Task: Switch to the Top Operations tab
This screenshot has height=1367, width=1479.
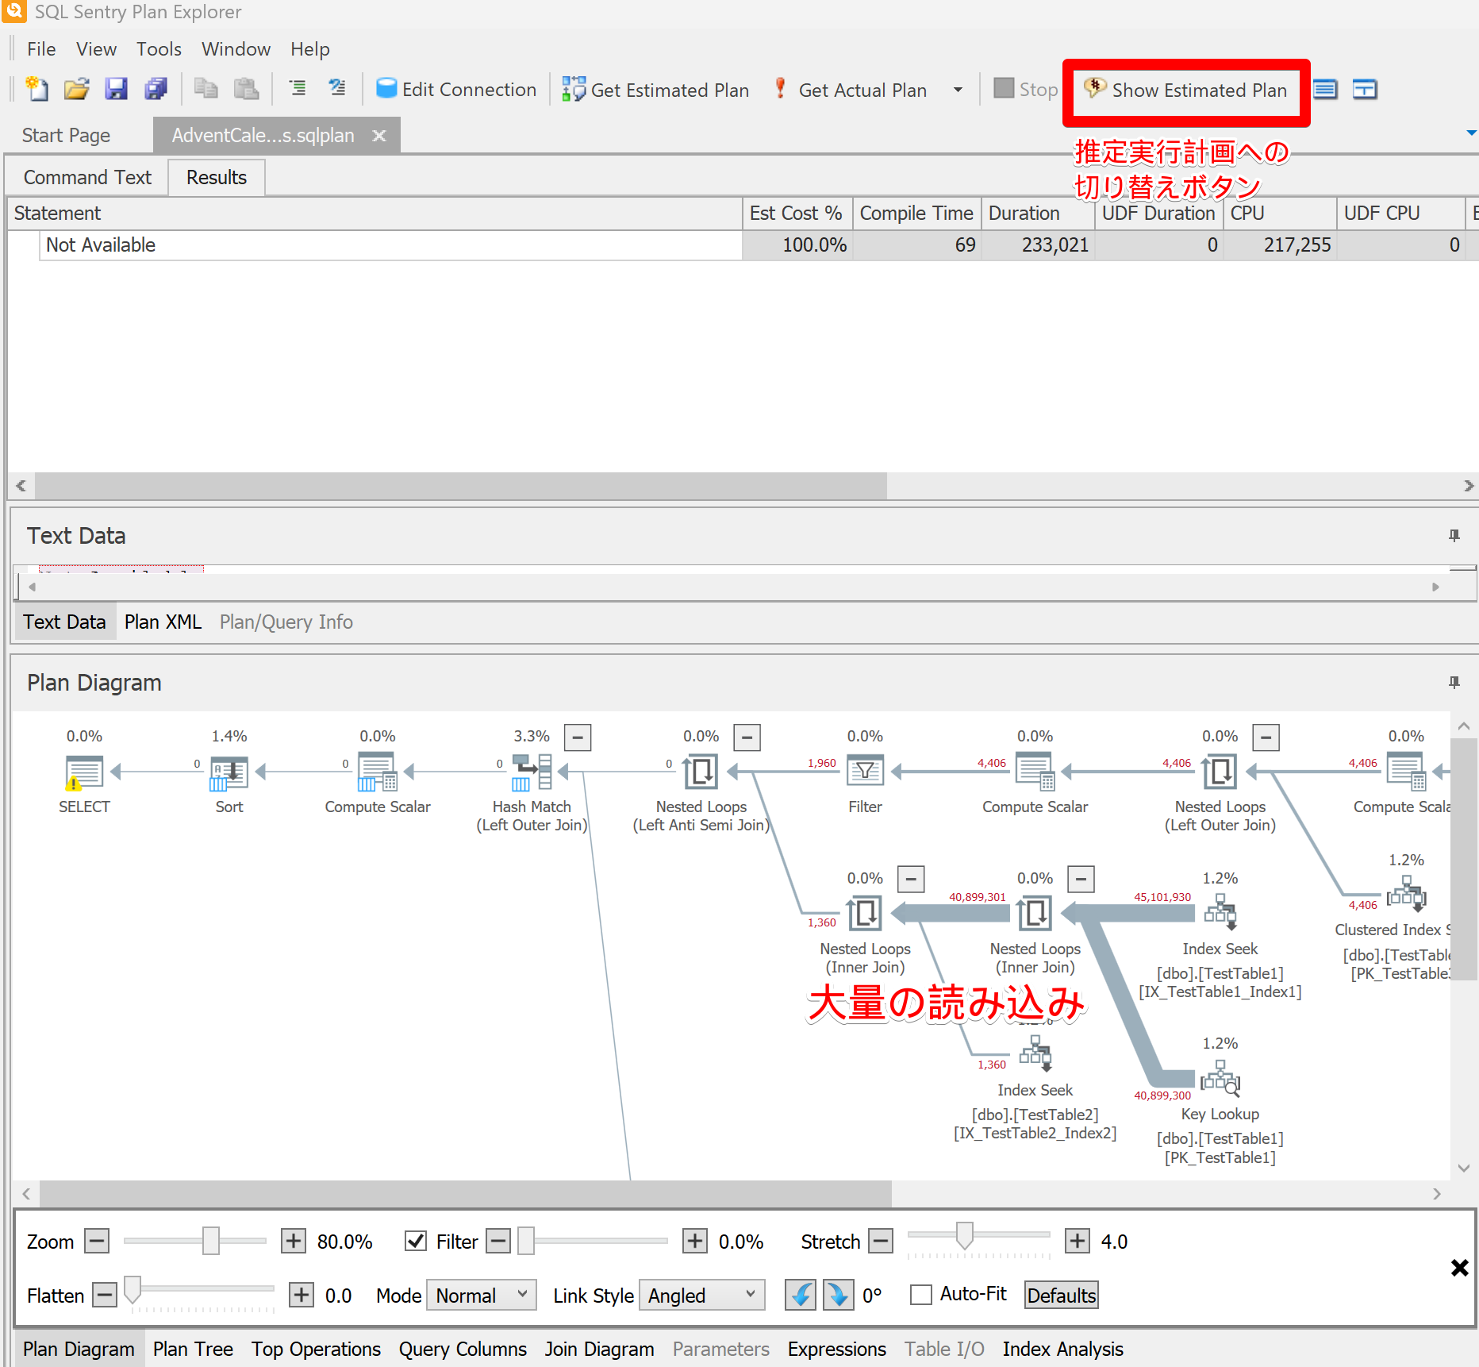Action: pyautogui.click(x=316, y=1350)
